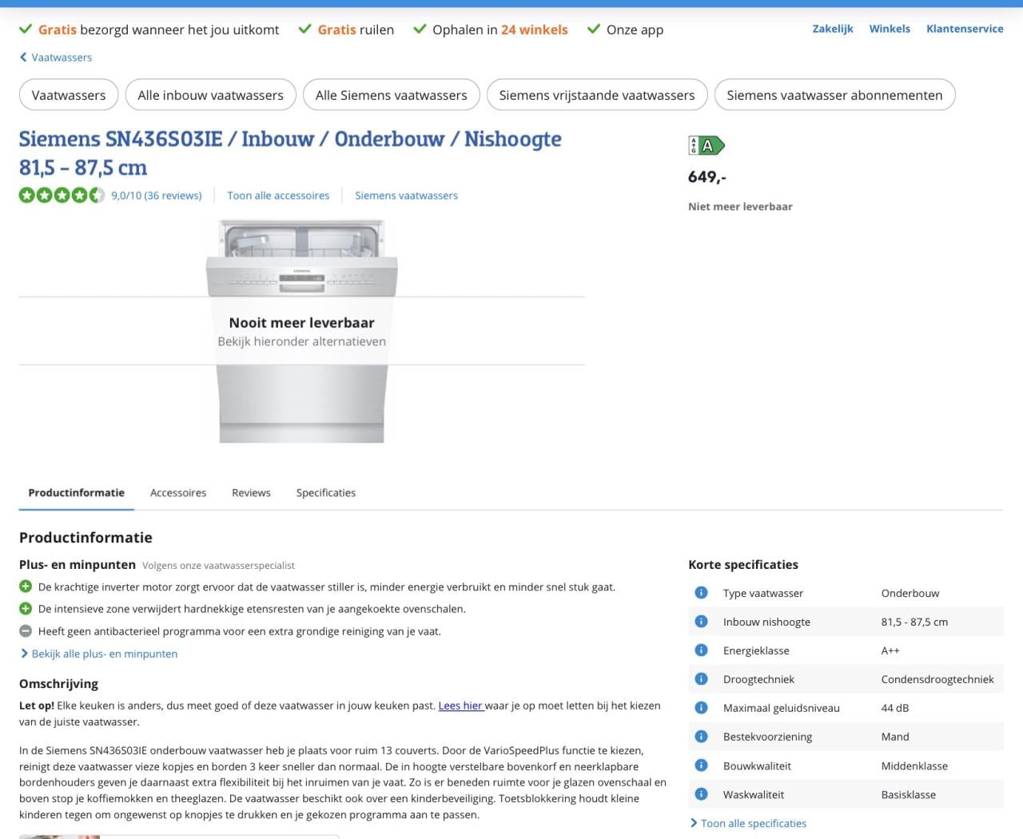
Task: Expand Bekijk alle plus- en minpunten
Action: 98,654
